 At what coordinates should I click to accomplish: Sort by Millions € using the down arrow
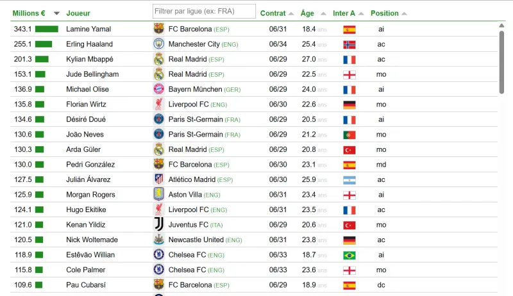[x=56, y=13]
